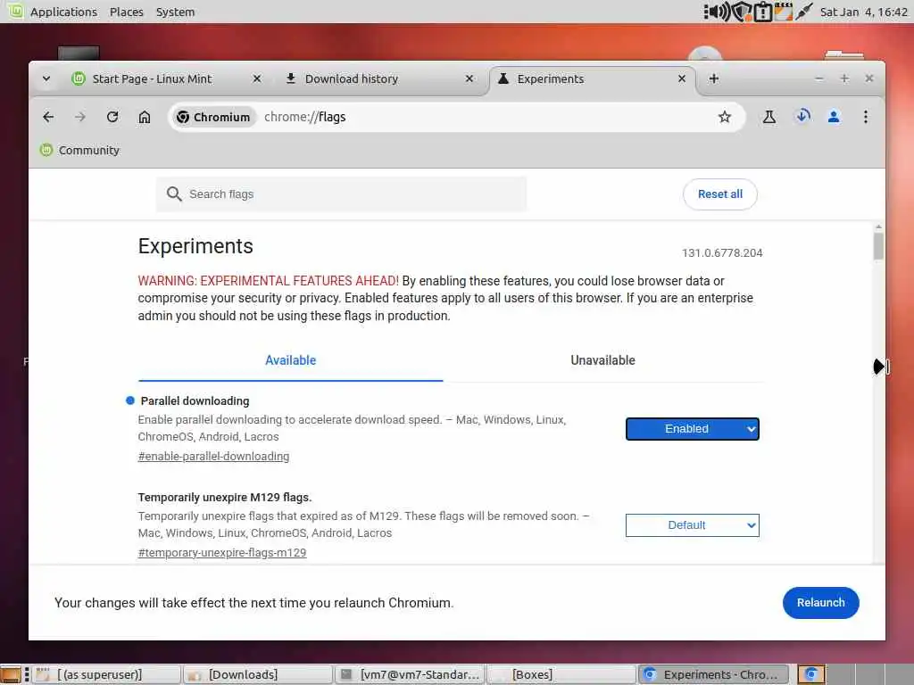Open the home page icon

(145, 117)
